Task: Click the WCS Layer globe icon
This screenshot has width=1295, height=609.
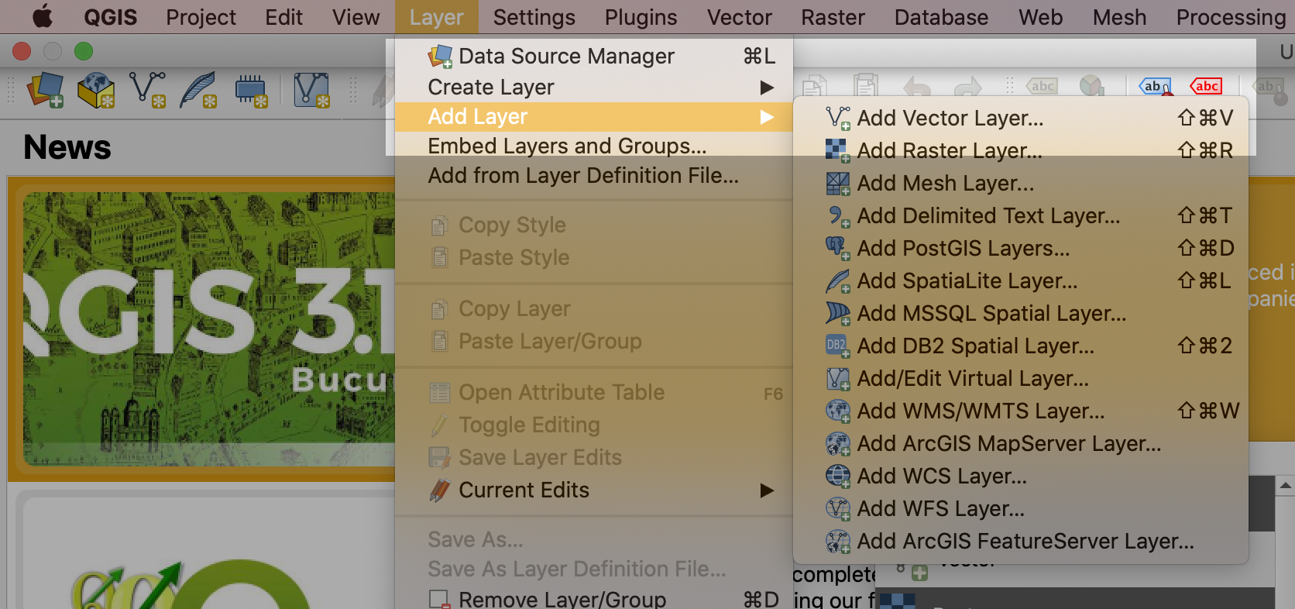Action: [838, 477]
